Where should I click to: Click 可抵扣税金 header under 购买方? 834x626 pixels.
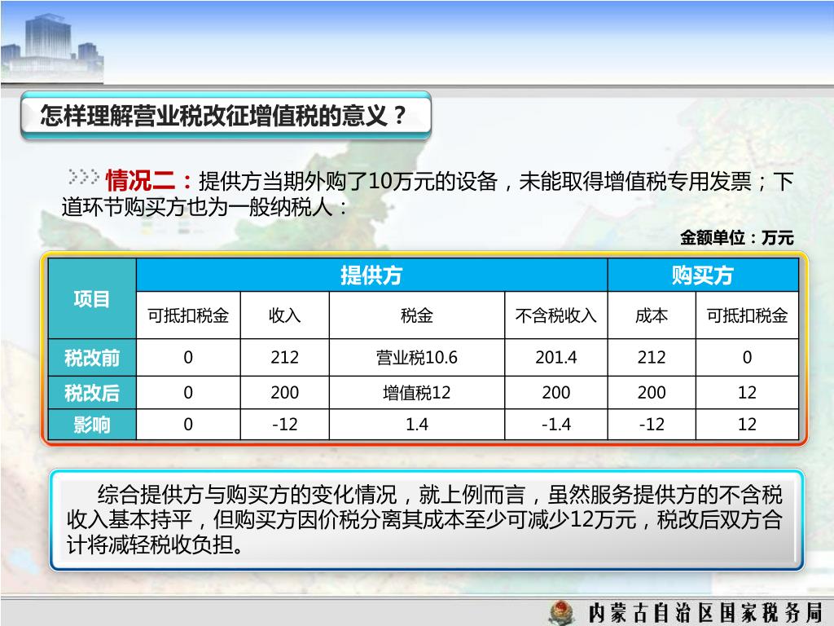(x=748, y=315)
